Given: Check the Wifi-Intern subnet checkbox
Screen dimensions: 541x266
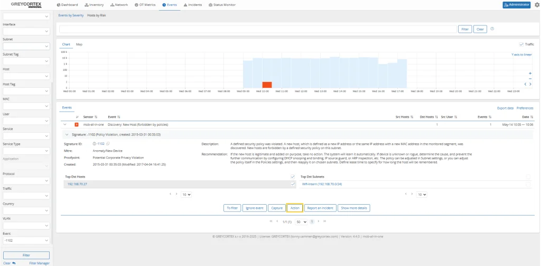Looking at the screenshot, I should click(x=528, y=184).
